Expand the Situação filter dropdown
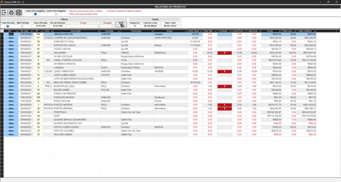Image resolution: width=341 pixels, height=182 pixels. pos(113,26)
